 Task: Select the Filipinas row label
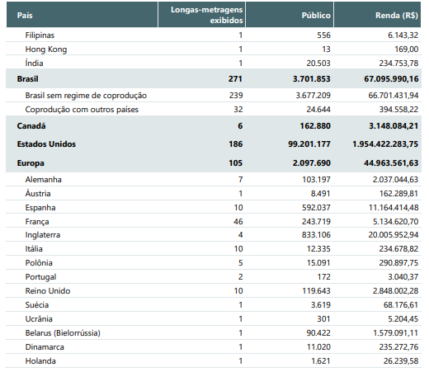[40, 35]
